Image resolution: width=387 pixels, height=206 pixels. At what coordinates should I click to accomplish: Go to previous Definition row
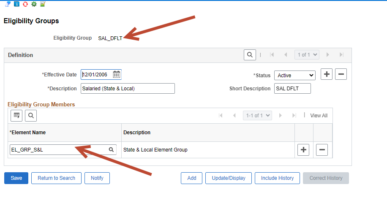286,55
